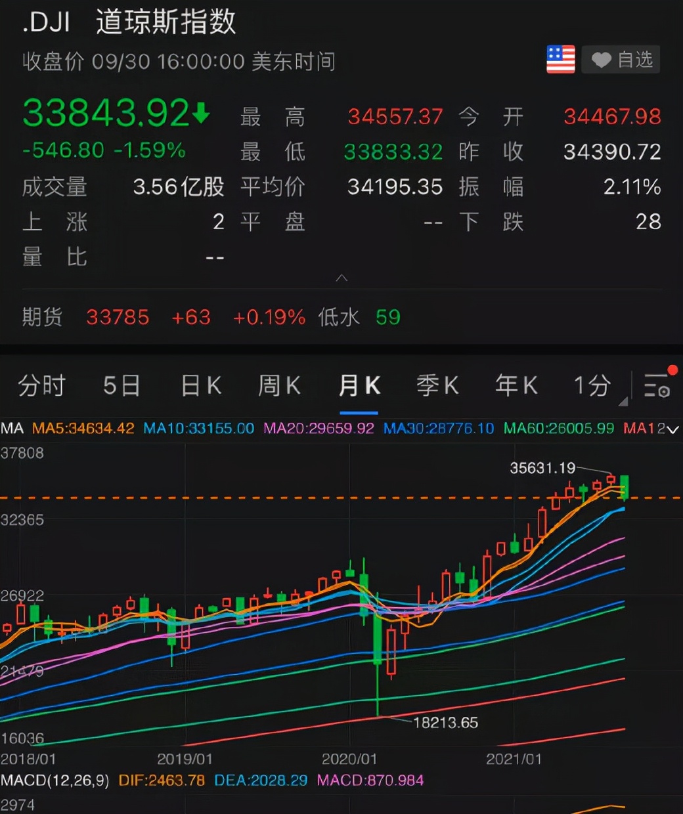Viewport: 683px width, 814px height.
Task: Switch to 5日 chart tab
Action: pyautogui.click(x=121, y=386)
